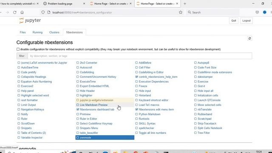
Task: Click the forward navigation arrow
Action: (x=7, y=12)
